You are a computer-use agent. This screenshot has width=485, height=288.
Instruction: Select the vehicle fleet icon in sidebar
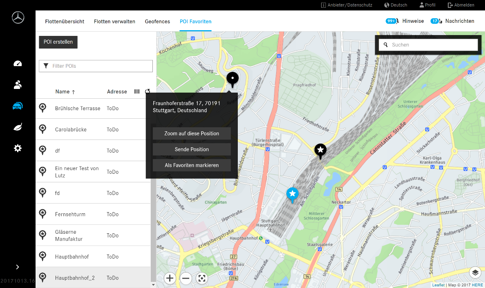click(x=18, y=106)
